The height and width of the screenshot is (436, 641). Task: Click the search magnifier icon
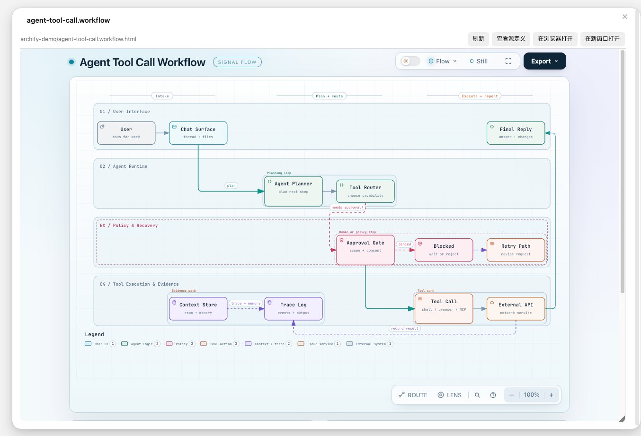tap(477, 395)
